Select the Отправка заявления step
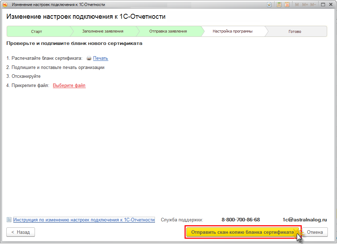Screen dimensions: 337x244 pos(168,31)
